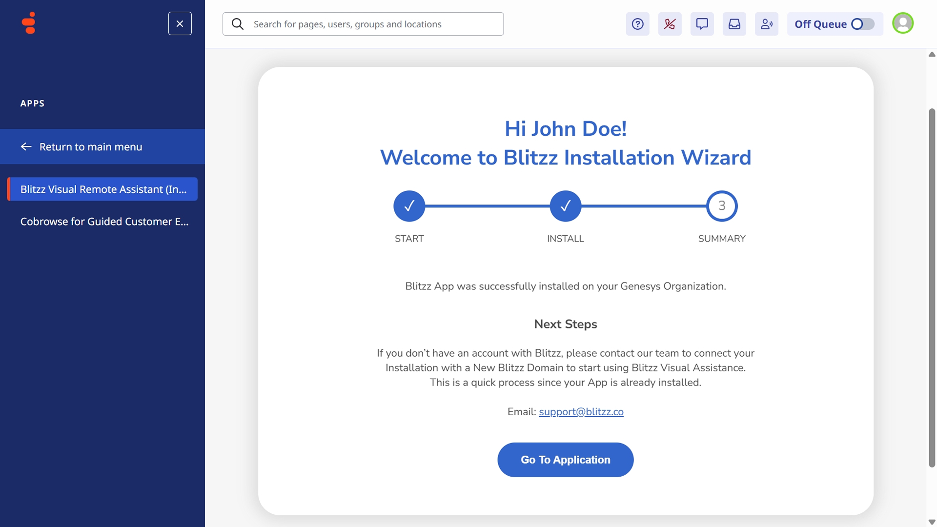Image resolution: width=937 pixels, height=527 pixels.
Task: Open the chat bubble icon
Action: coord(702,24)
